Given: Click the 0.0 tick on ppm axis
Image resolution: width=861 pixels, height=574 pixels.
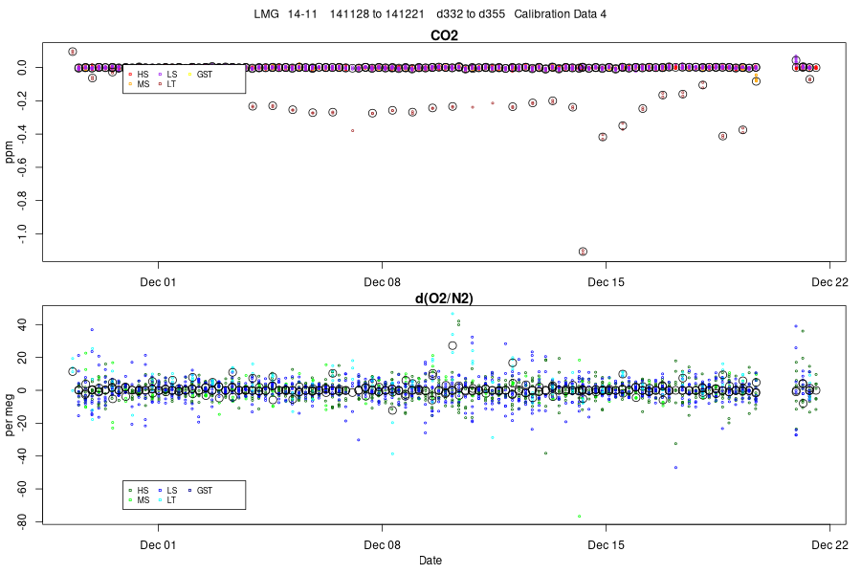Looking at the screenshot, I should pyautogui.click(x=23, y=68).
